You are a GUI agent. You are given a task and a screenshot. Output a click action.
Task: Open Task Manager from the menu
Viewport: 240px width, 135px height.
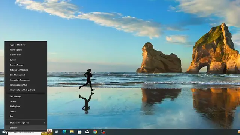point(26,96)
